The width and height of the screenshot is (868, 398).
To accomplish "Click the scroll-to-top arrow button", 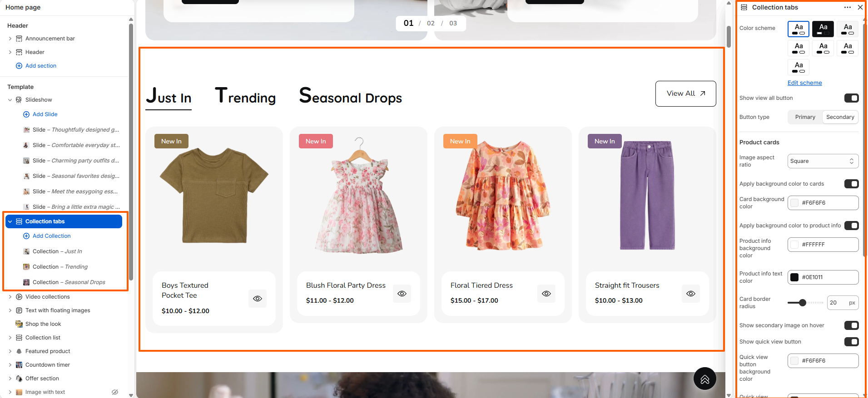I will click(705, 378).
